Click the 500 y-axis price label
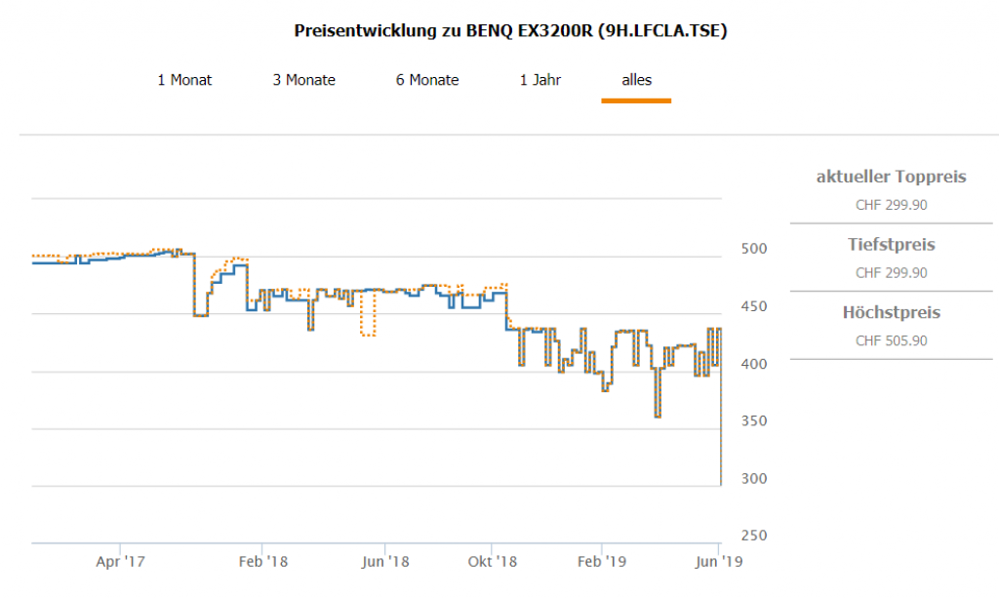 (753, 249)
